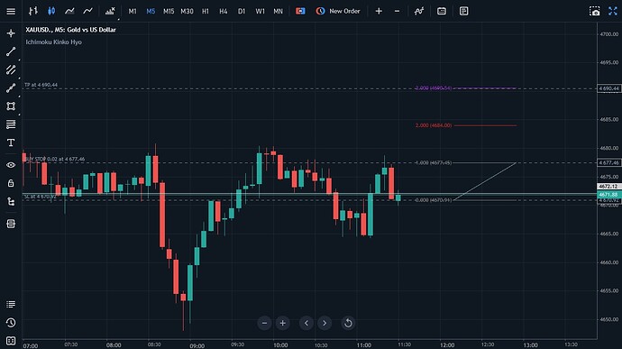Move chart back with left arrow
Viewport: 622px width, 349px height.
pos(306,323)
